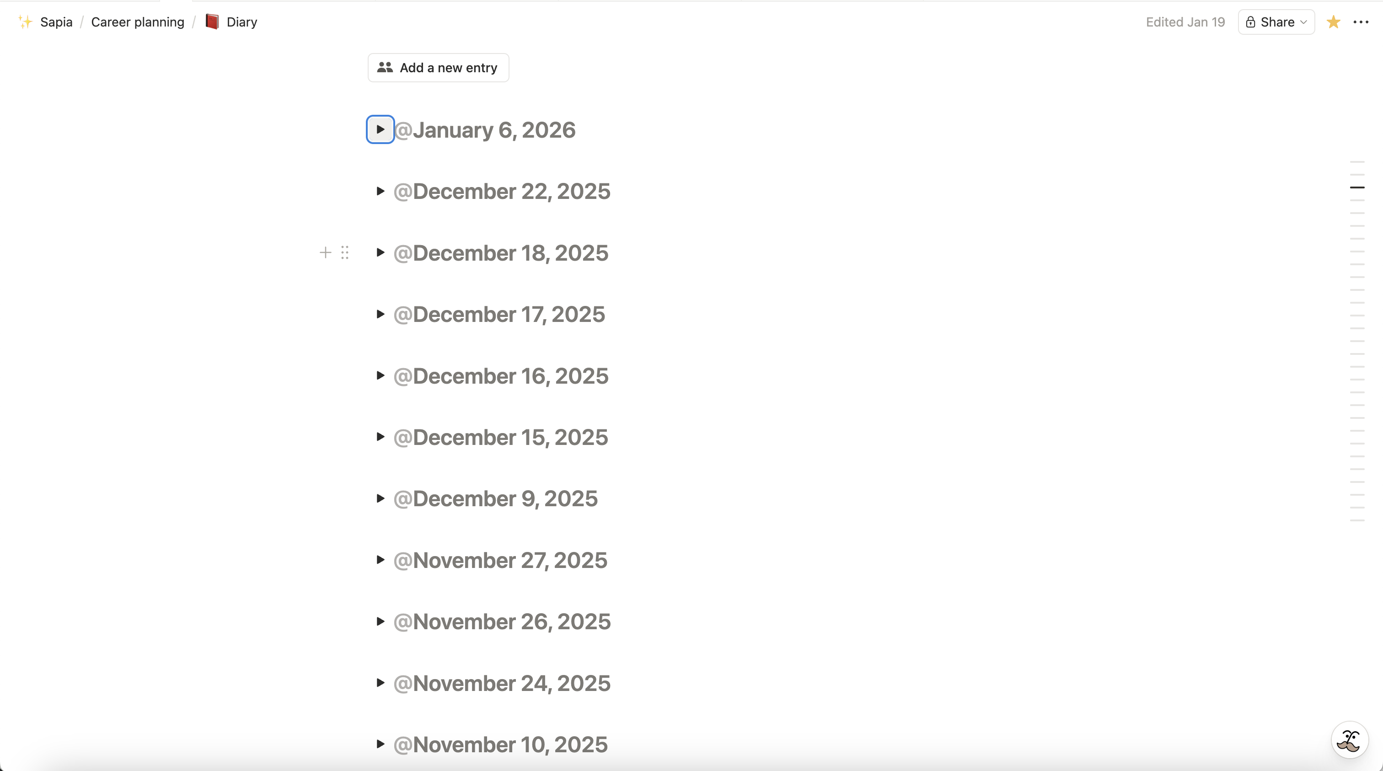Click the people icon in Add entry button
This screenshot has width=1383, height=771.
[x=385, y=68]
